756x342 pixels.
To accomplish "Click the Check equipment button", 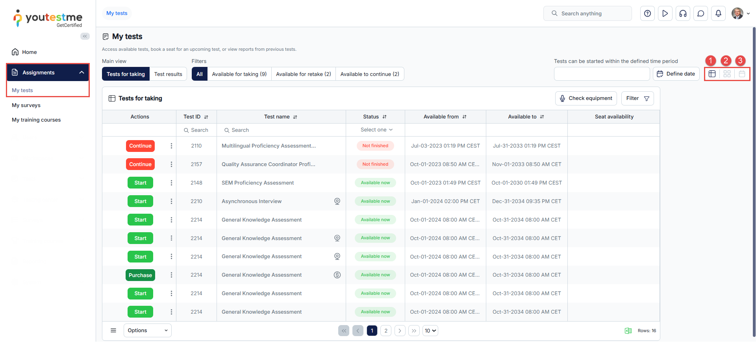I will pyautogui.click(x=586, y=98).
